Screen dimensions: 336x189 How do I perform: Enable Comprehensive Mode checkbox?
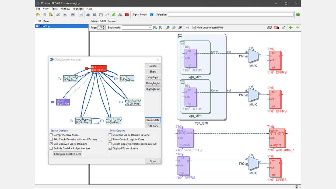pos(51,135)
